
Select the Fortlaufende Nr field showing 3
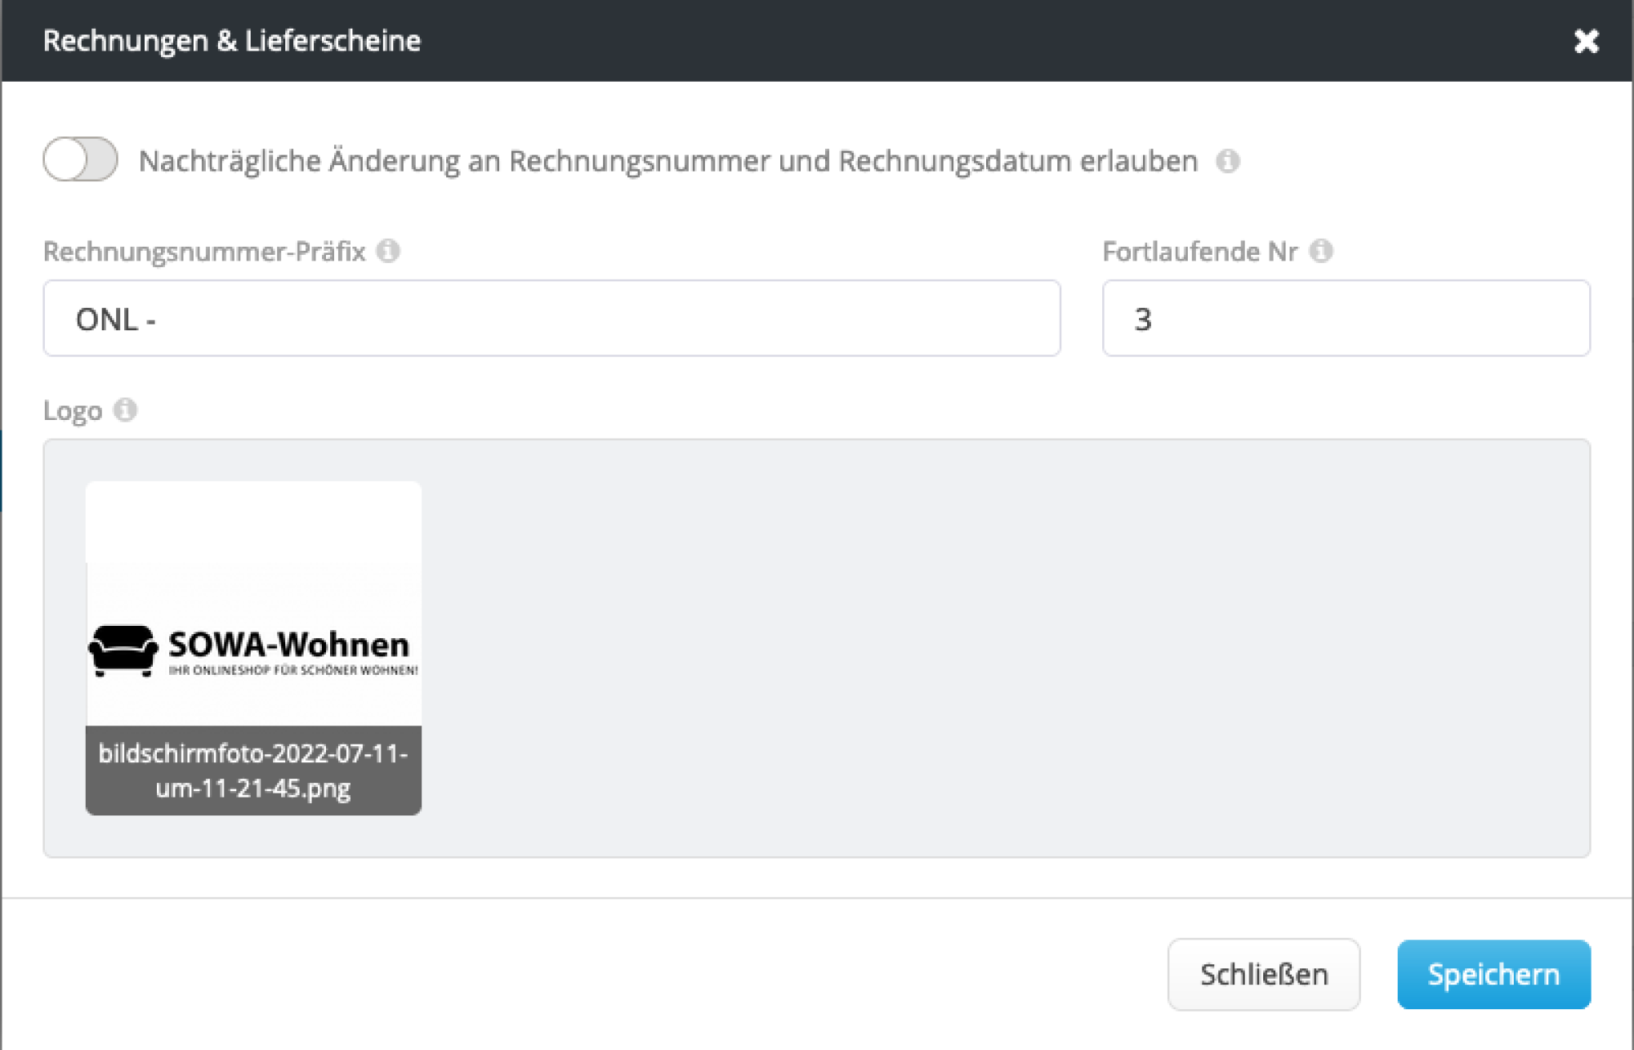coord(1345,319)
